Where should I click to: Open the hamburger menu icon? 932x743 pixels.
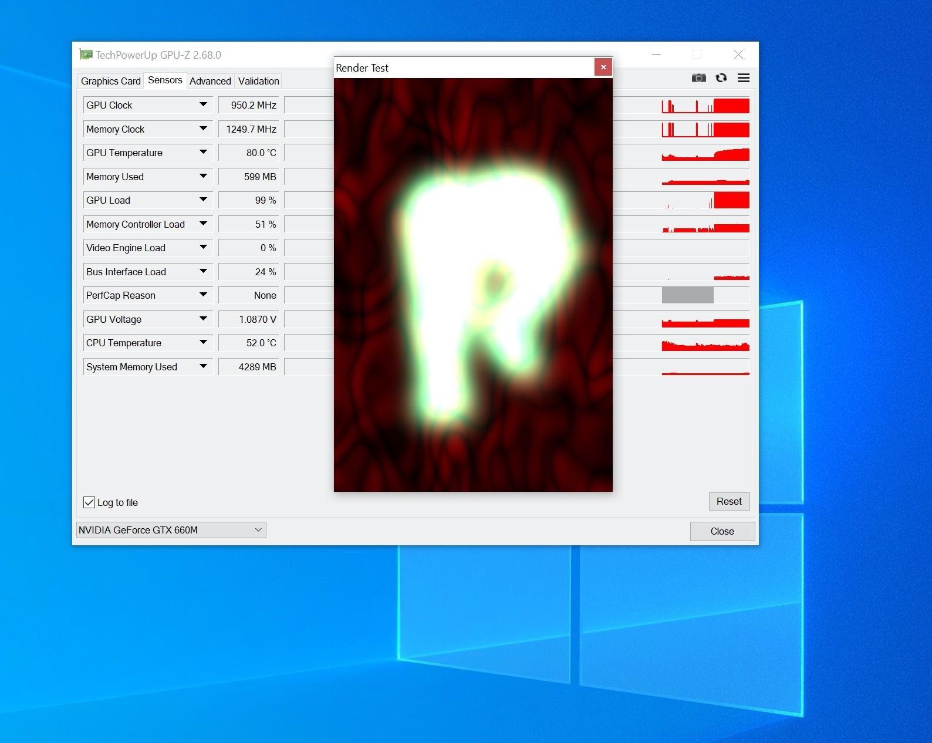coord(744,78)
